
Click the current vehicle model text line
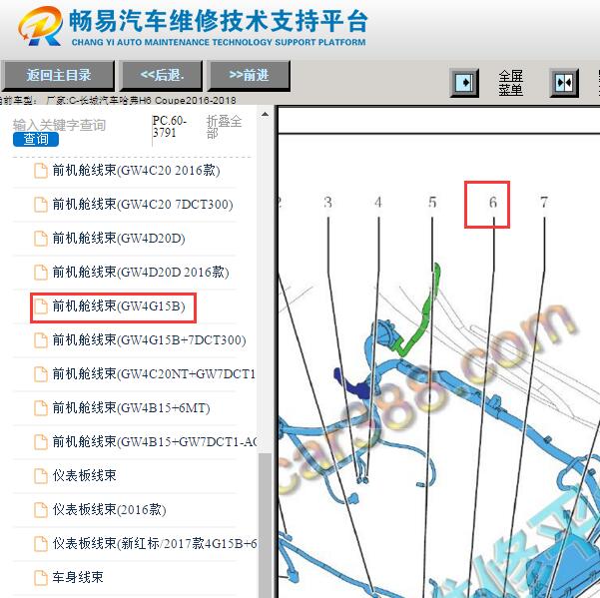[x=118, y=101]
